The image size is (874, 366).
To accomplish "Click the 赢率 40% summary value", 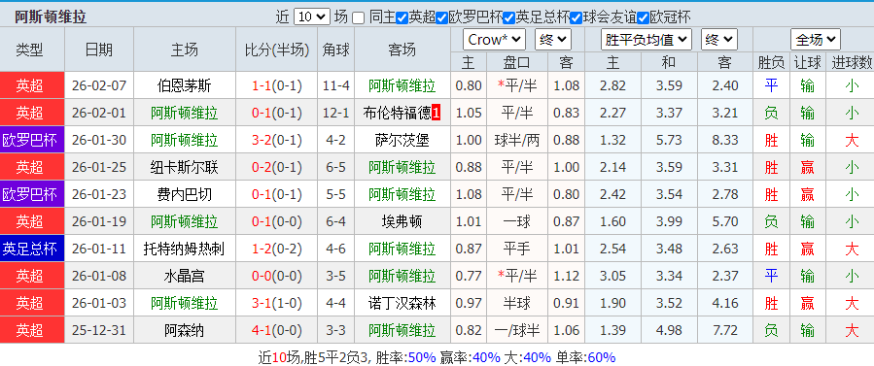I will (x=487, y=357).
